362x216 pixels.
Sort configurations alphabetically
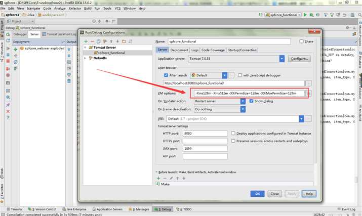131,41
